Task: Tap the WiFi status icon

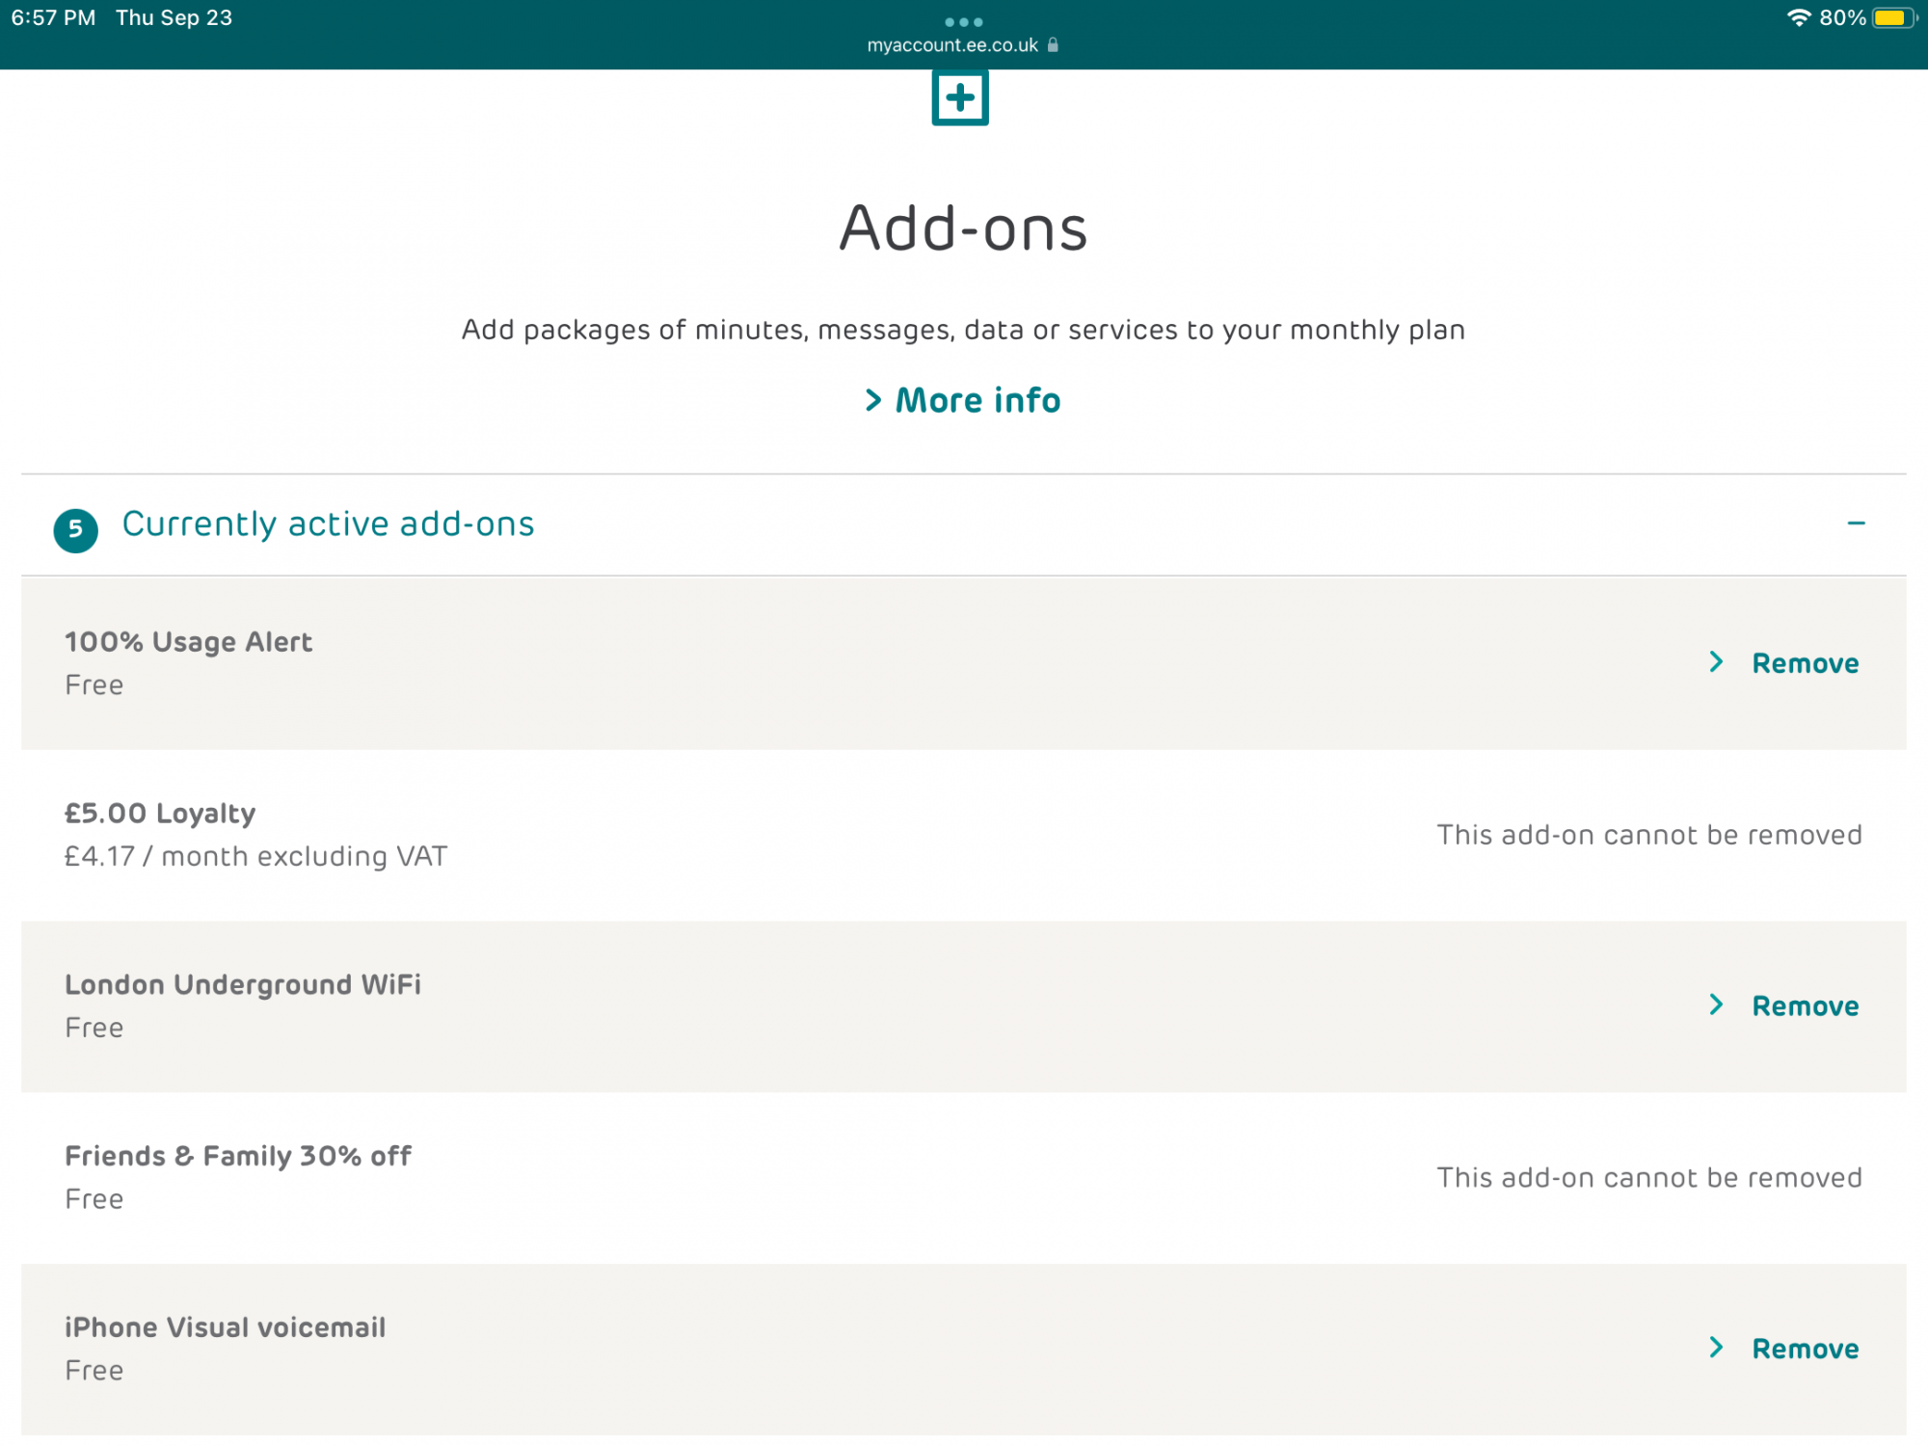Action: pos(1798,18)
